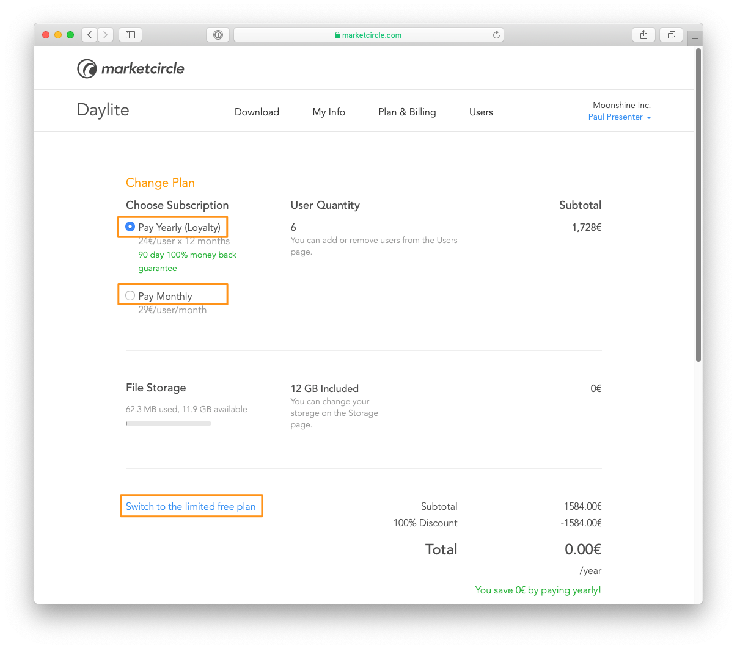The width and height of the screenshot is (737, 649).
Task: Click the 29€/user/month price text
Action: point(172,310)
